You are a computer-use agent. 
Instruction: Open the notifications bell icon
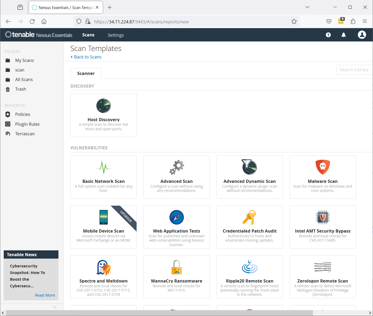pyautogui.click(x=344, y=35)
